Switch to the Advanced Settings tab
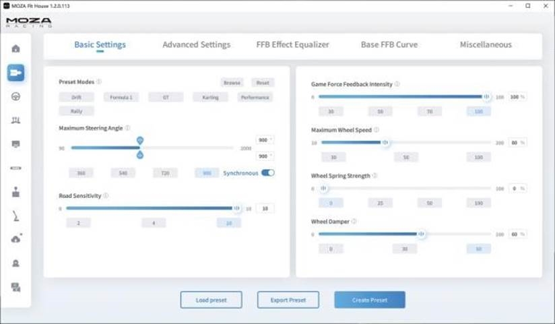 [196, 45]
